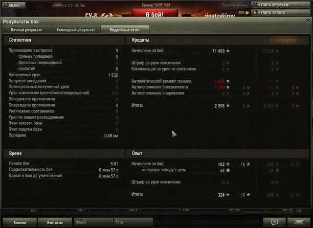The height and width of the screenshot is (228, 313).
Task: Click the gold star icon beside total 16
Action: point(248,195)
